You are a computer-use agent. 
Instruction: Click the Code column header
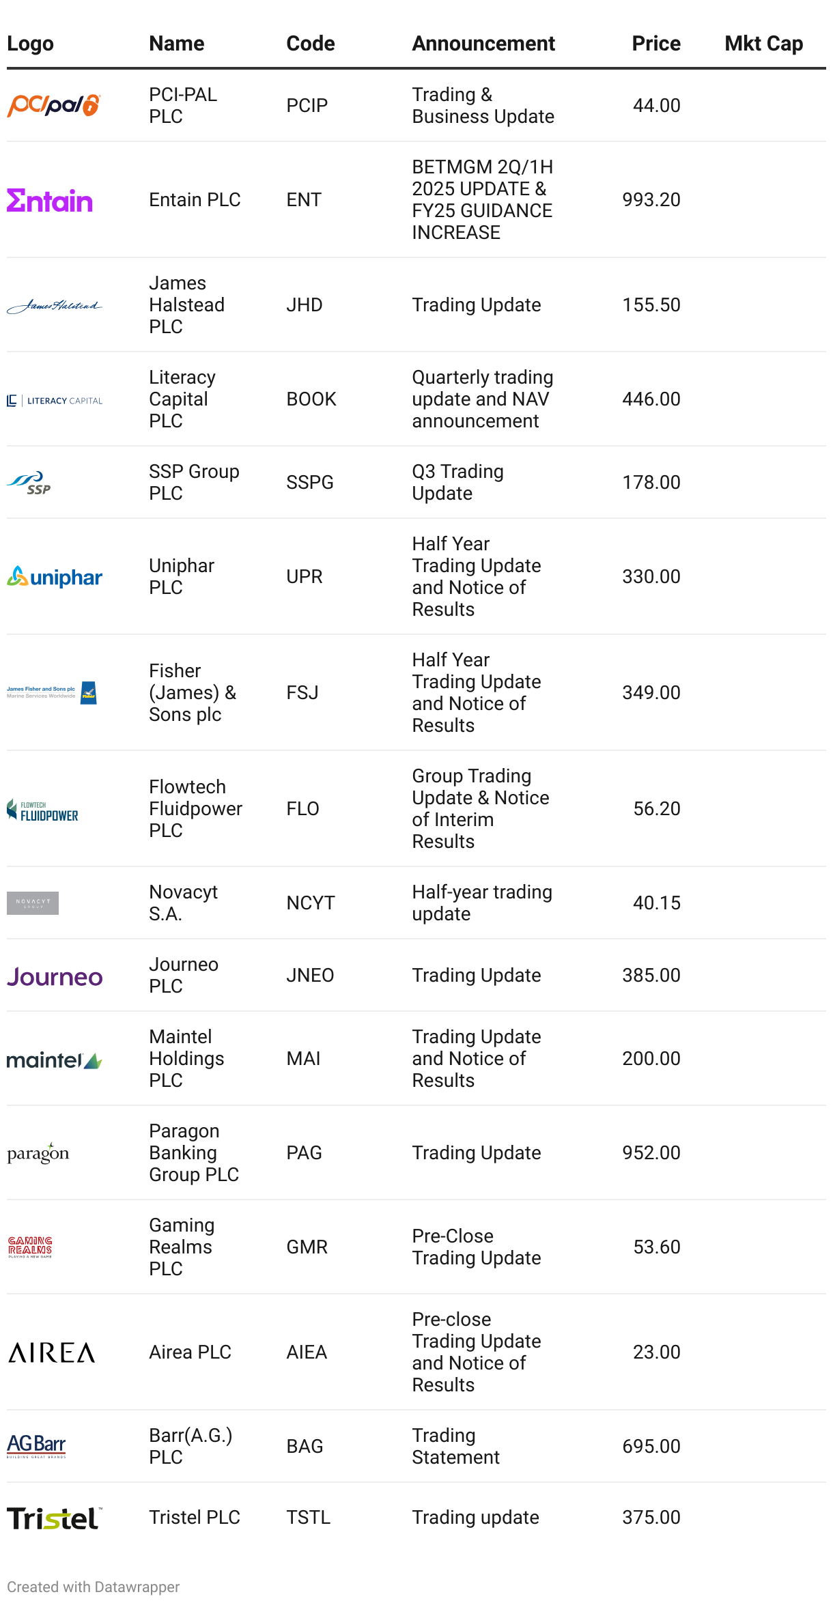(311, 44)
